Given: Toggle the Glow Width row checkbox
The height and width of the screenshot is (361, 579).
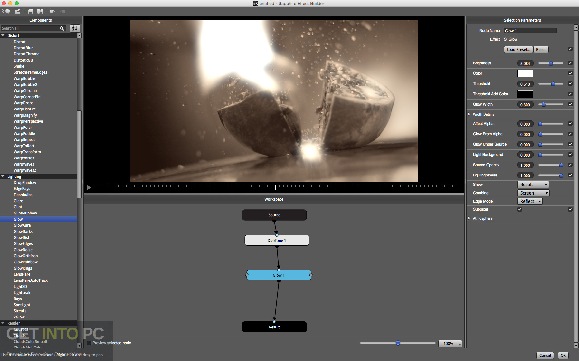Looking at the screenshot, I should pyautogui.click(x=570, y=104).
